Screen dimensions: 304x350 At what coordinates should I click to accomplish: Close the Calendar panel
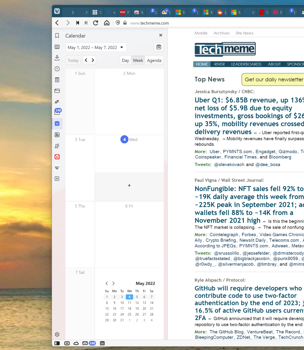pyautogui.click(x=160, y=35)
